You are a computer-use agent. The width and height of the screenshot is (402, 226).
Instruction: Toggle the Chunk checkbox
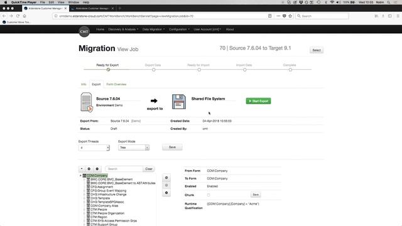(209, 195)
